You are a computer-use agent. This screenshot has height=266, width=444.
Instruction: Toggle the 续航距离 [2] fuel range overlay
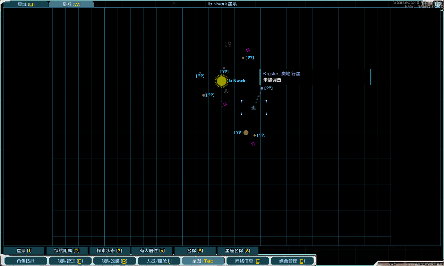tap(67, 250)
